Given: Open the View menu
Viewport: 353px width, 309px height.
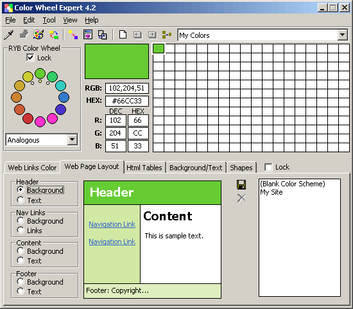Looking at the screenshot, I should pos(70,21).
